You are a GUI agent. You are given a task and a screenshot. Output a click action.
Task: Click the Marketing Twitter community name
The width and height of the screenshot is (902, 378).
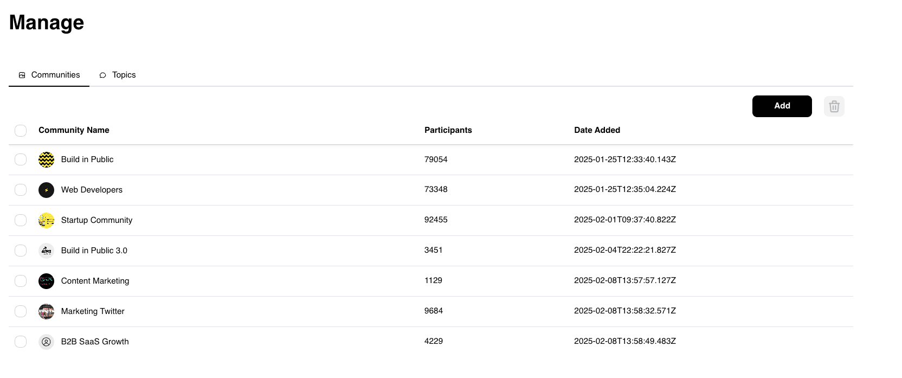[x=93, y=311]
